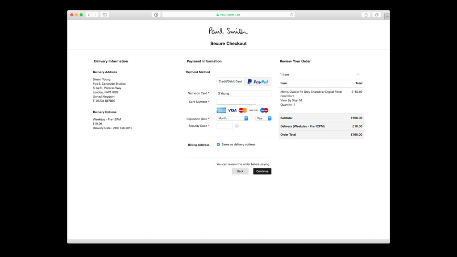Click the Weekday - Pre-12PM delivery option text
Viewport: 457px width, 257px height.
(x=107, y=120)
